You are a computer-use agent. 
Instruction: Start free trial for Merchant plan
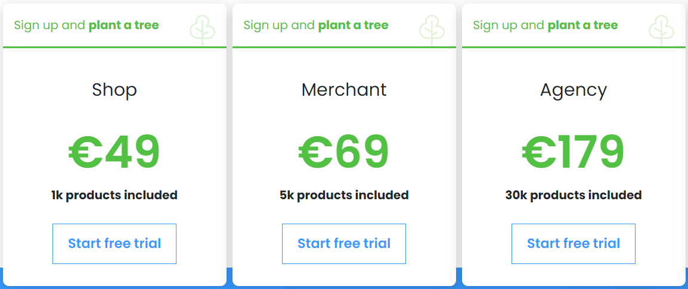pyautogui.click(x=344, y=244)
